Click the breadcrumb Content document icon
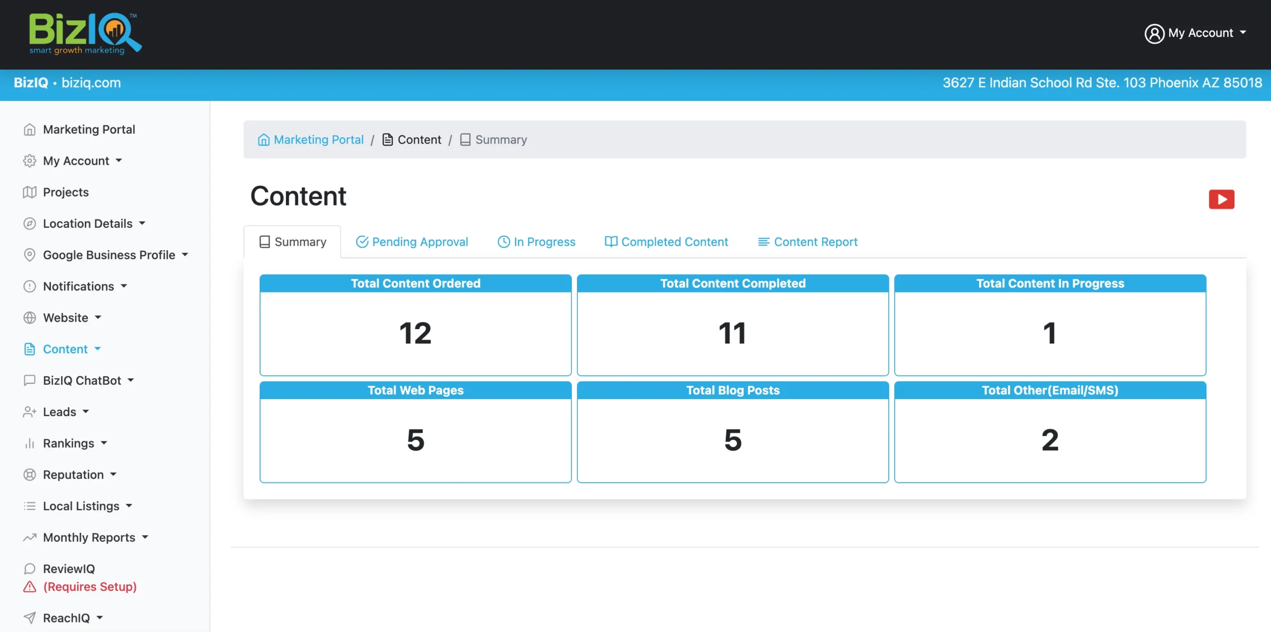Screen dimensions: 1271x632 click(x=387, y=140)
